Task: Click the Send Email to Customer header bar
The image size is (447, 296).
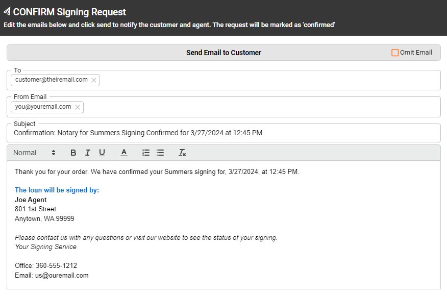Action: [x=224, y=53]
